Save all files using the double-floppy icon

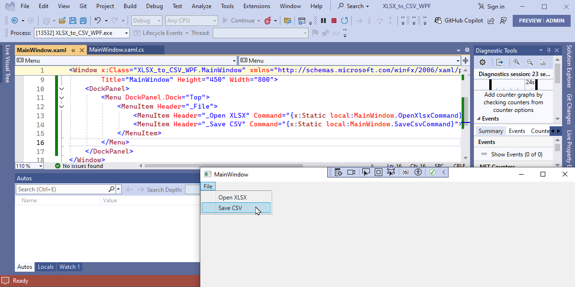pyautogui.click(x=83, y=21)
